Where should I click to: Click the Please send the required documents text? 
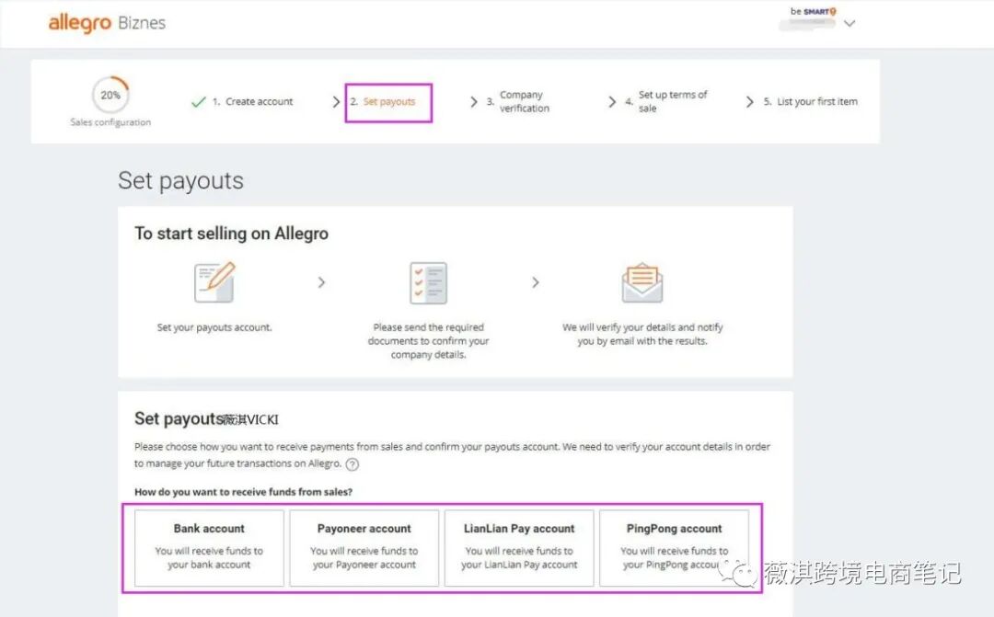[429, 341]
